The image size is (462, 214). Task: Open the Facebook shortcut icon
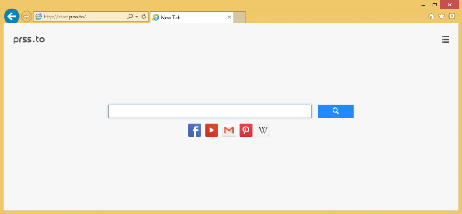tap(194, 130)
